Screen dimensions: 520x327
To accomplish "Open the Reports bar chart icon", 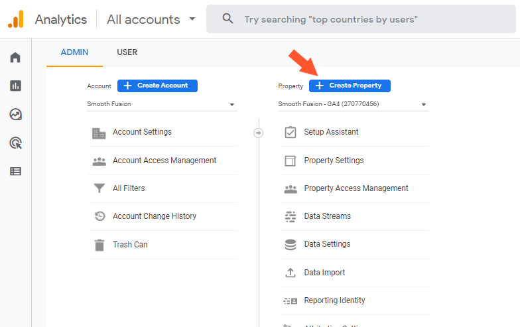I will (x=15, y=86).
